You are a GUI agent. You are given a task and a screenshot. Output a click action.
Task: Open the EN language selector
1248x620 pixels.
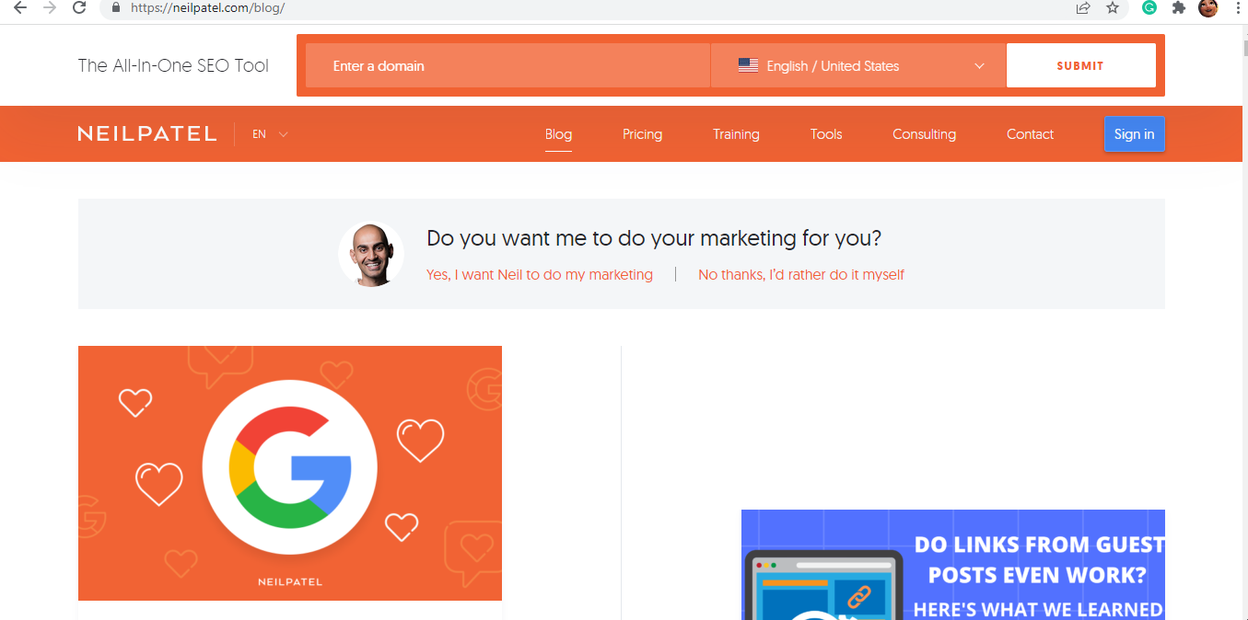pyautogui.click(x=270, y=134)
